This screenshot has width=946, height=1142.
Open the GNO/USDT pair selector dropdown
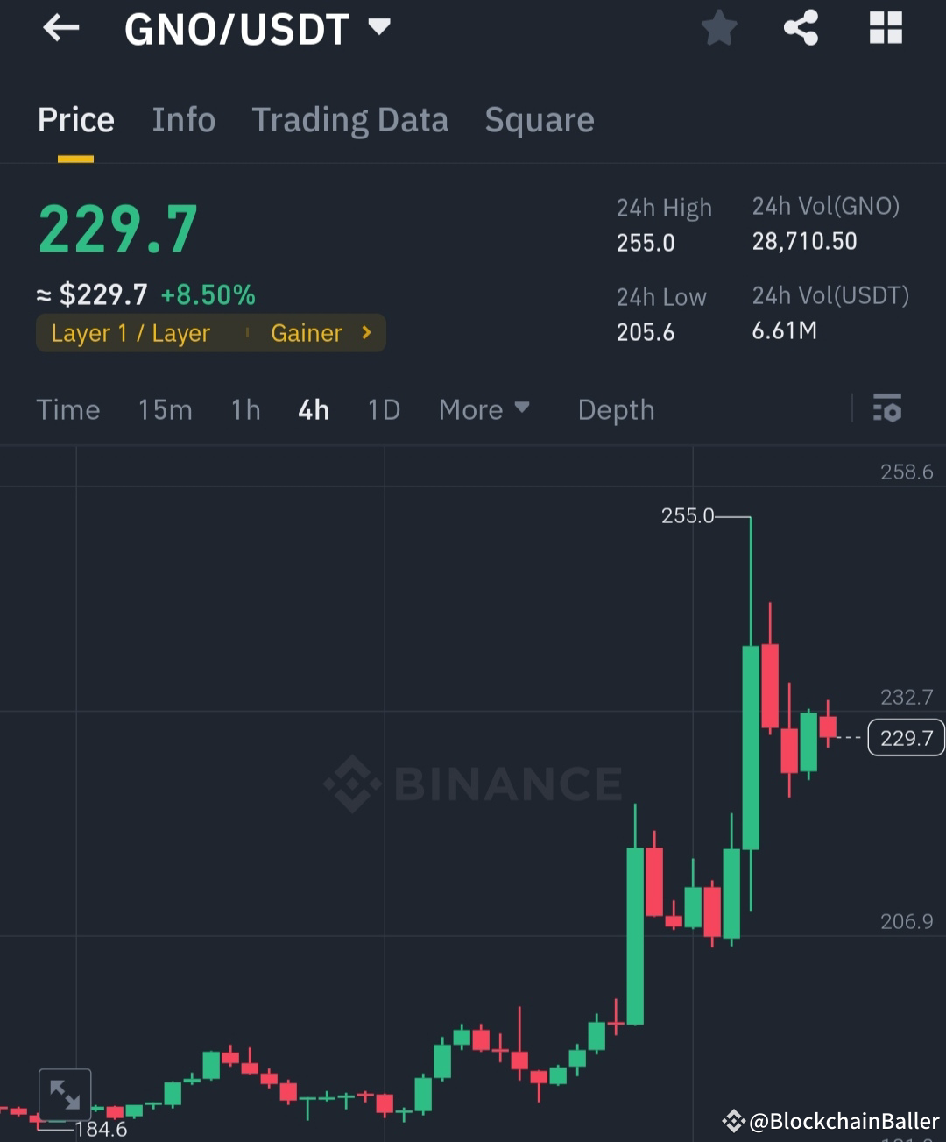pyautogui.click(x=254, y=29)
